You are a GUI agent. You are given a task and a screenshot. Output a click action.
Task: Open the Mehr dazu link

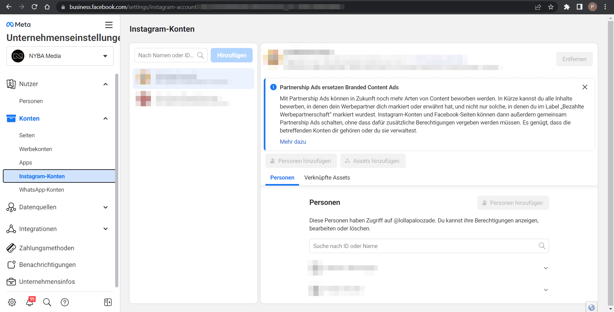(x=293, y=142)
